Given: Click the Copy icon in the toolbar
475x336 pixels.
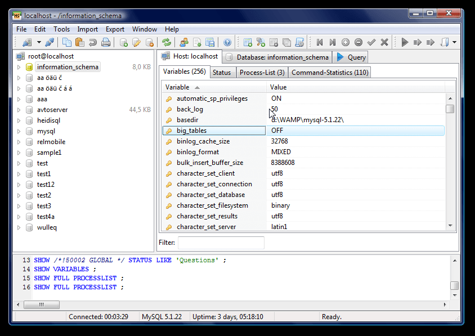Looking at the screenshot, I should click(67, 42).
